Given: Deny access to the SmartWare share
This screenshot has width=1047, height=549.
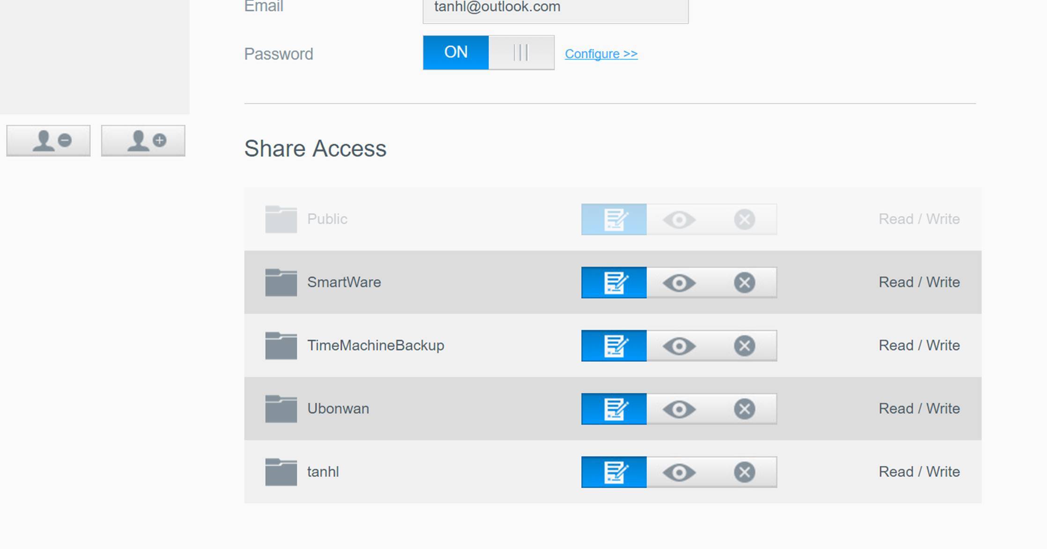Looking at the screenshot, I should (x=744, y=283).
